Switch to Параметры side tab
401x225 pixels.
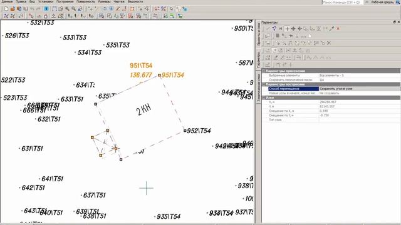[x=259, y=59]
